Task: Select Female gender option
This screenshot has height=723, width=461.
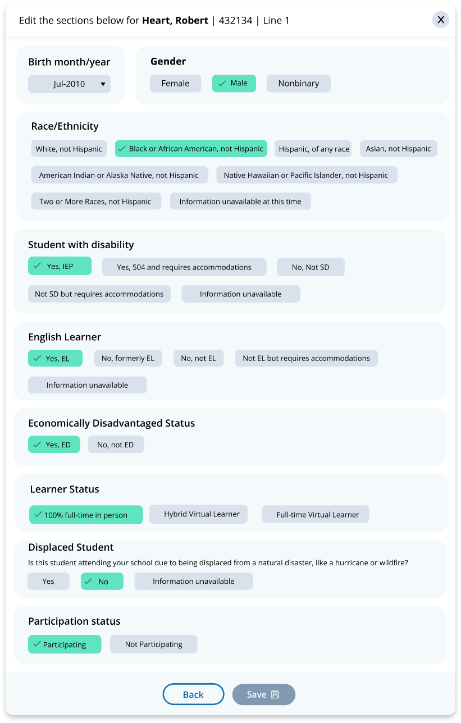Action: pyautogui.click(x=175, y=83)
